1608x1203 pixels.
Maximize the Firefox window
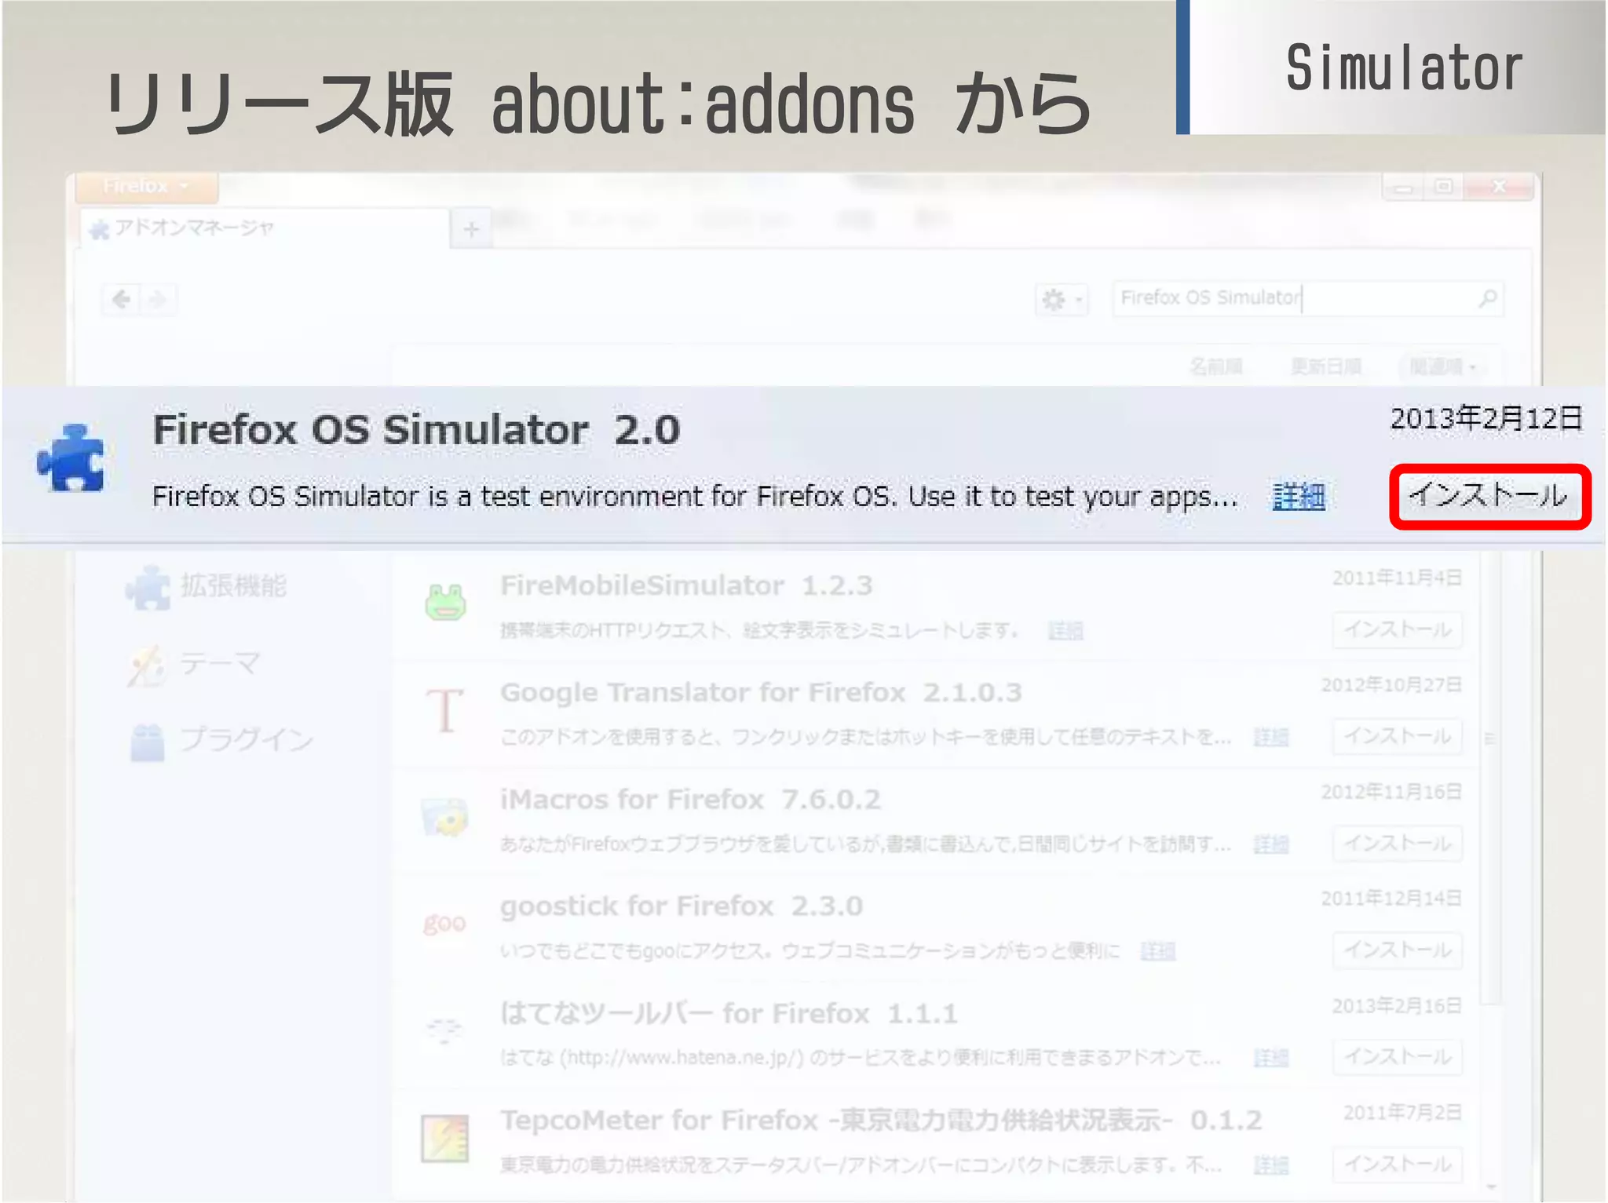1443,187
